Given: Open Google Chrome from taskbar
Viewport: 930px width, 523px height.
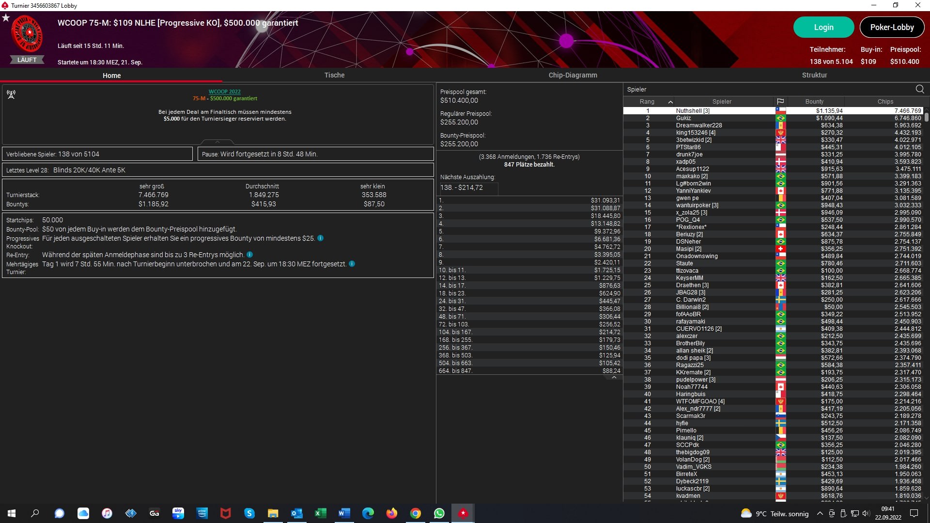Looking at the screenshot, I should pos(415,513).
